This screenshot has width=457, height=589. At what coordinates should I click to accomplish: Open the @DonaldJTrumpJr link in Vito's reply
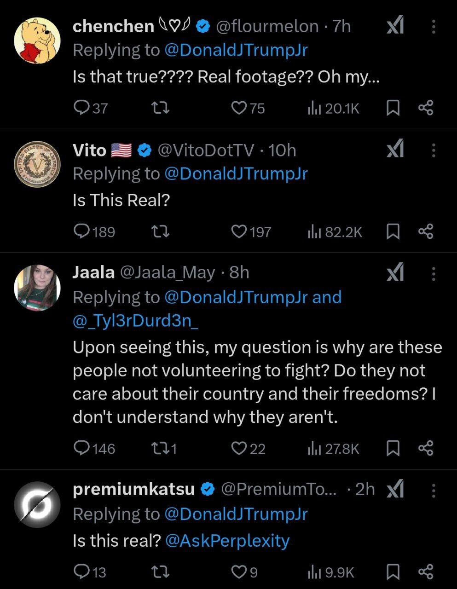click(236, 174)
